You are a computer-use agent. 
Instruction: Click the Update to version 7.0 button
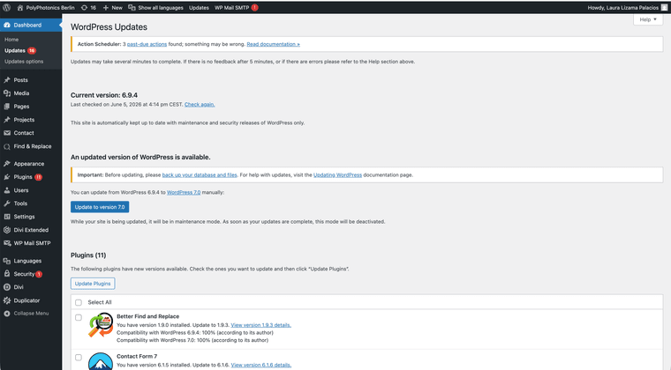(x=100, y=207)
